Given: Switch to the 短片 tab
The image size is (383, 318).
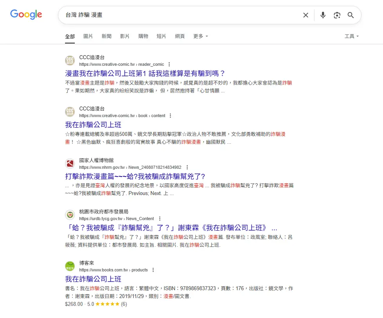Looking at the screenshot, I should 161,36.
